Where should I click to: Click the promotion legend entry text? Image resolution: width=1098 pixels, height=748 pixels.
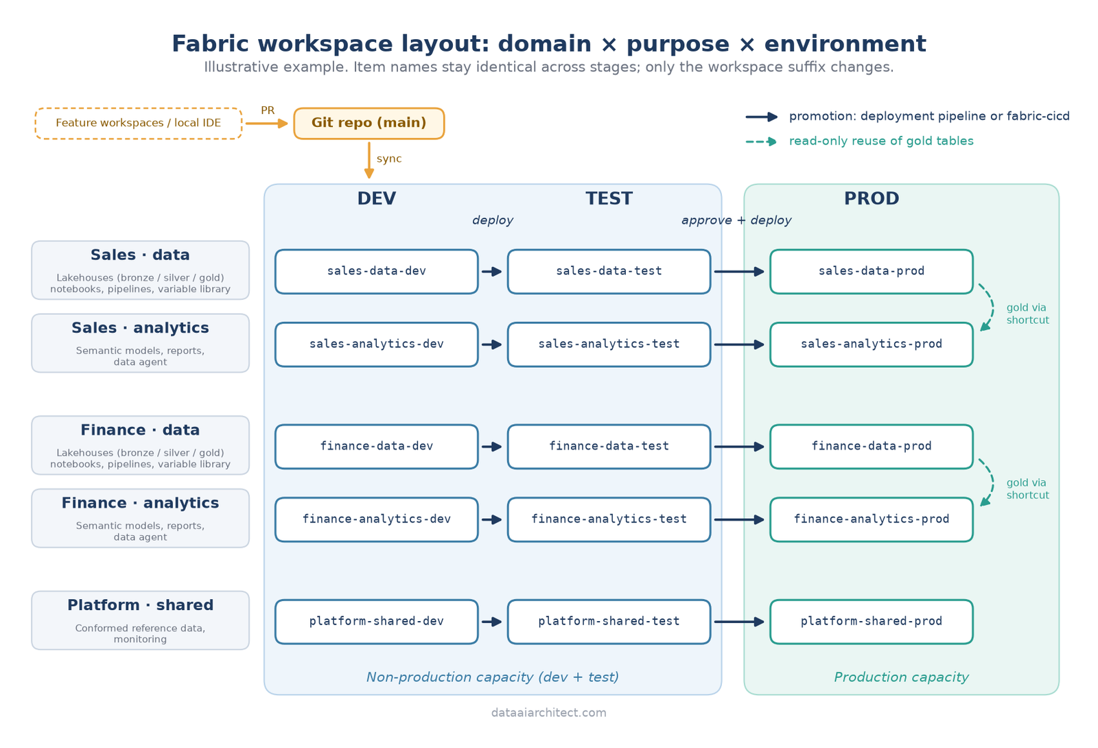tap(929, 117)
